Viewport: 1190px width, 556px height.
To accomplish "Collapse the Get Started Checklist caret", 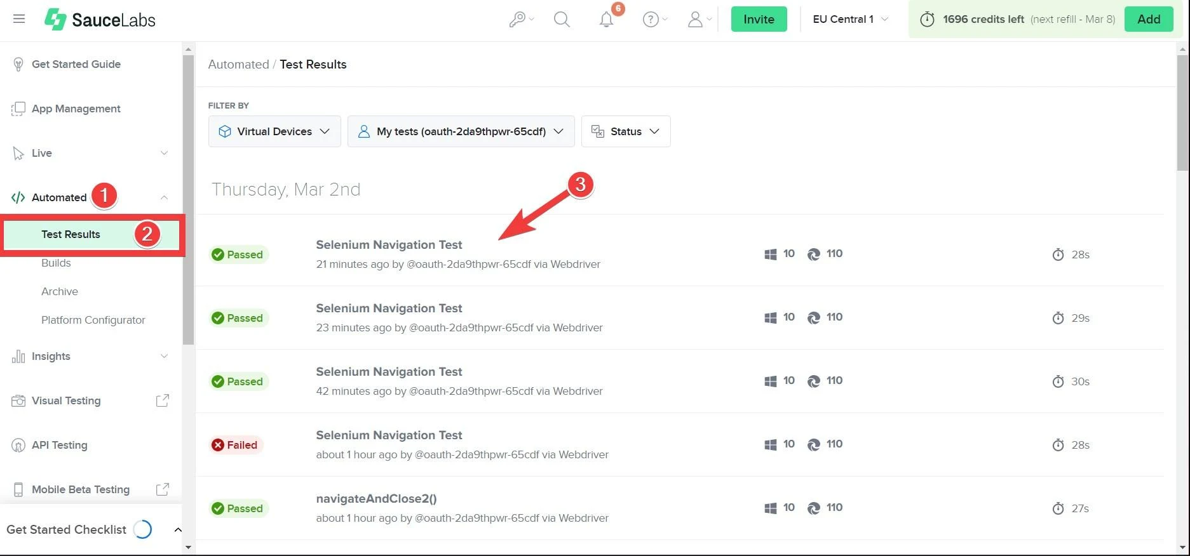I will [178, 529].
